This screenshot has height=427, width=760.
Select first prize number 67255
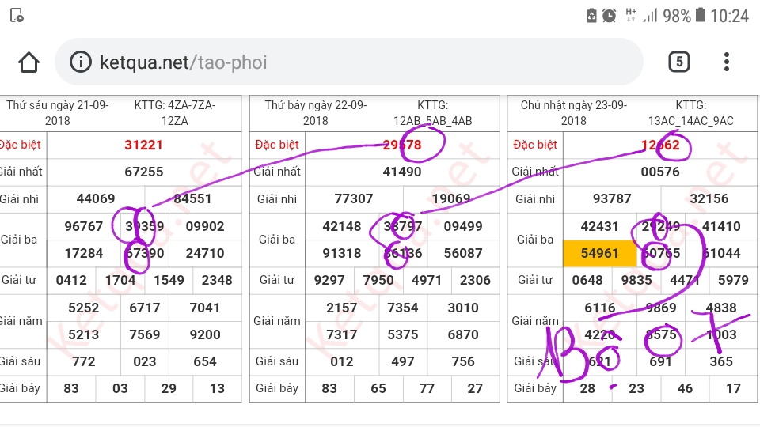point(143,172)
